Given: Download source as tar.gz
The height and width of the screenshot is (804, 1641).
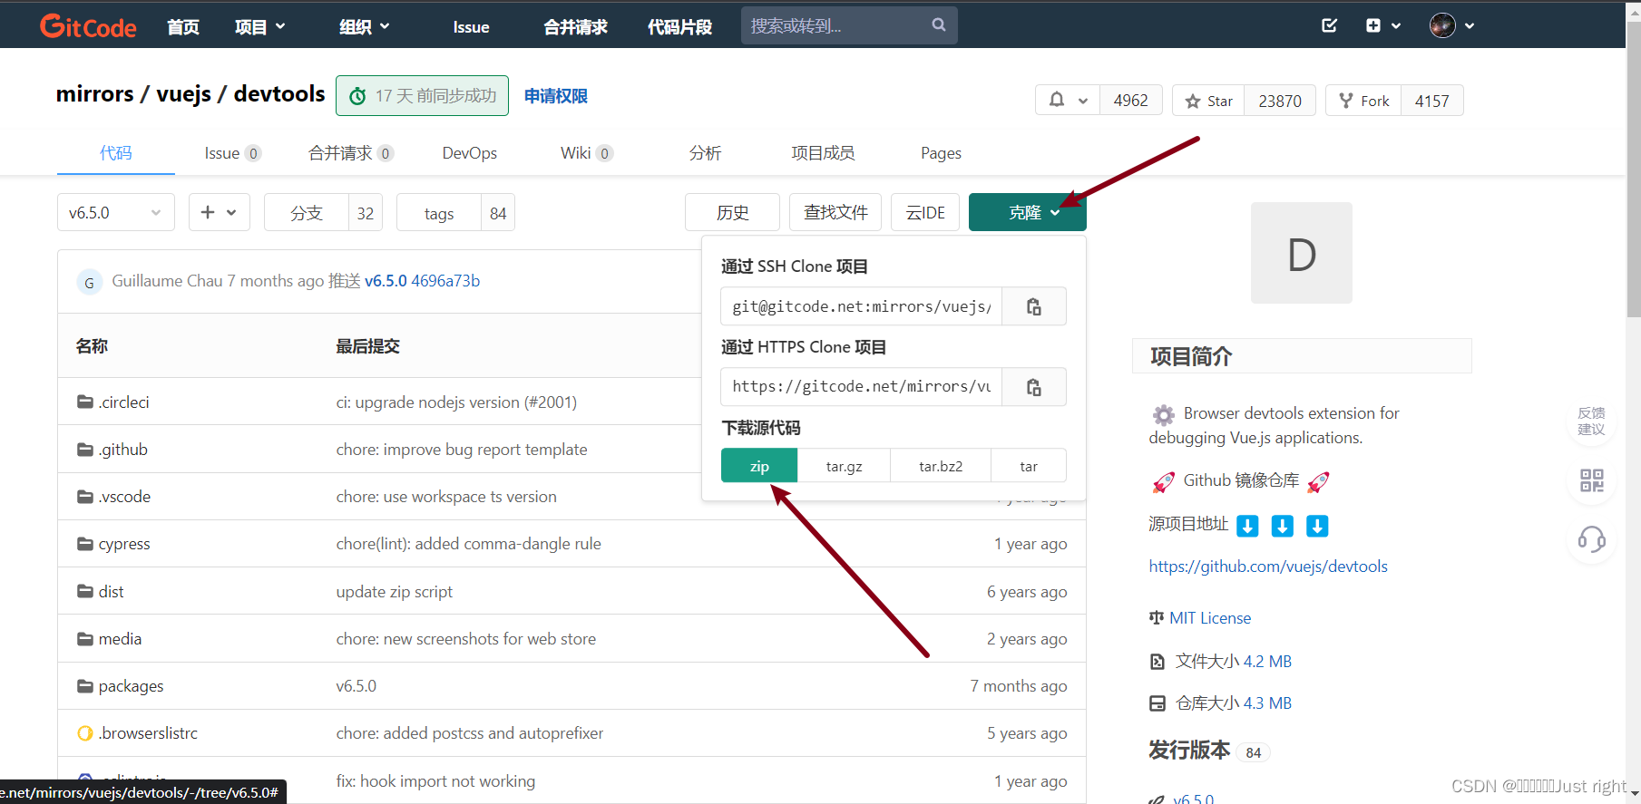Looking at the screenshot, I should [x=845, y=466].
